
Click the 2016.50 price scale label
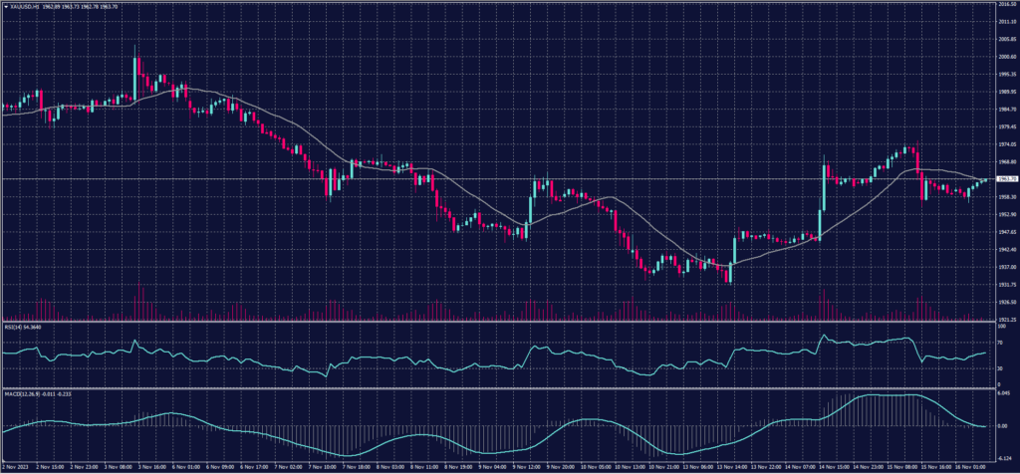[x=1005, y=4]
